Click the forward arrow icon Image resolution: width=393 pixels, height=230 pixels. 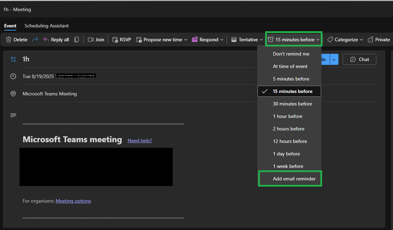(x=35, y=40)
